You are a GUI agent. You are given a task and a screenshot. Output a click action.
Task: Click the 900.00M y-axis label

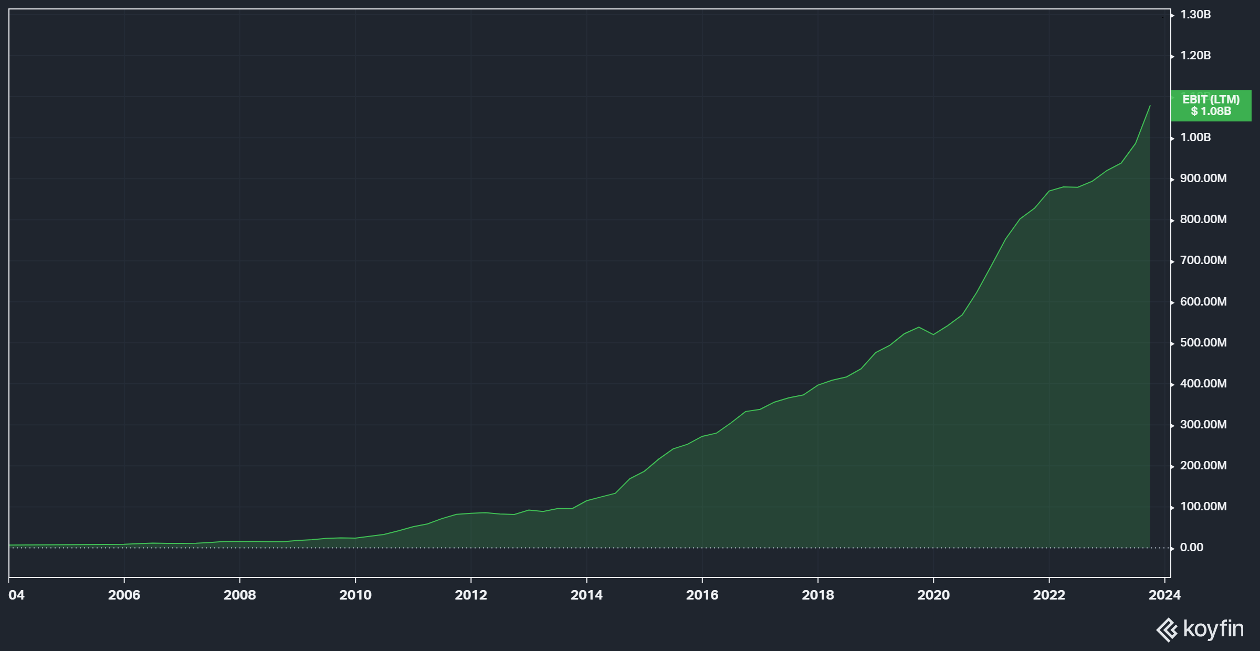pyautogui.click(x=1203, y=178)
